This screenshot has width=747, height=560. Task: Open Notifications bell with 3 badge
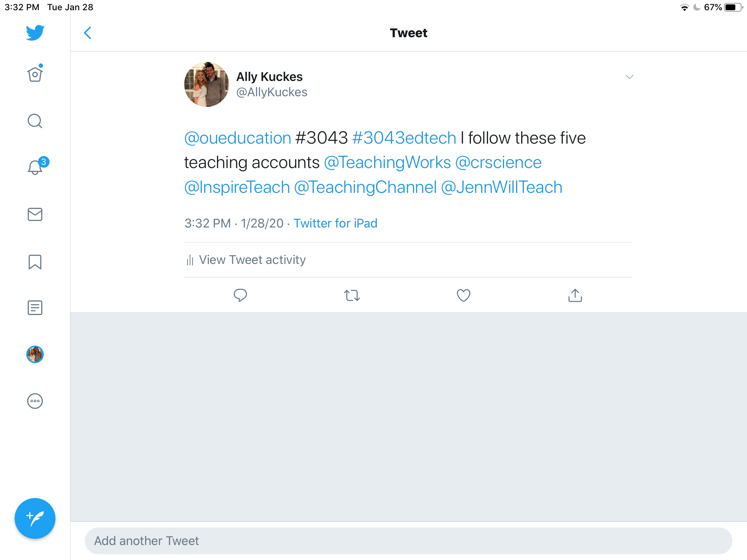pyautogui.click(x=36, y=167)
